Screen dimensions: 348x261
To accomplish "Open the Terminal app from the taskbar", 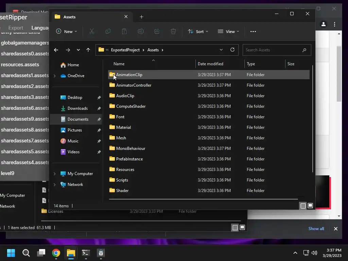I will pos(86,253).
